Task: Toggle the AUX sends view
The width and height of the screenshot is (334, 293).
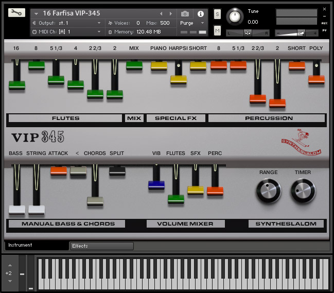Action: coord(324,23)
